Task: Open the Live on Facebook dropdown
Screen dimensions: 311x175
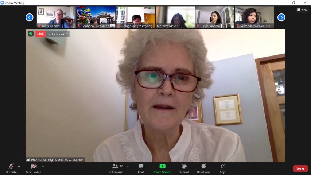Action: (x=58, y=34)
